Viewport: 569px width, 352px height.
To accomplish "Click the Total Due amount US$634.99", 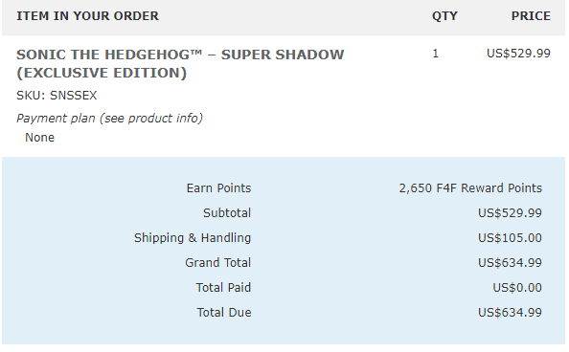I will (510, 313).
